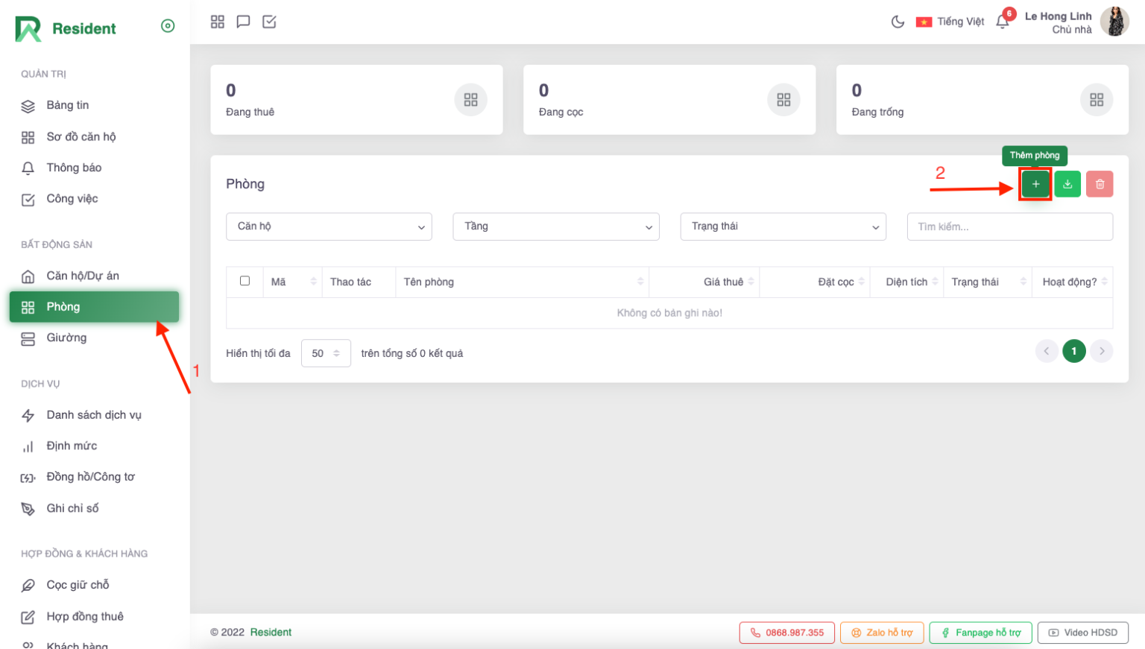Screen dimensions: 1145x649
Task: Open Giường in the sidebar menu
Action: point(66,338)
